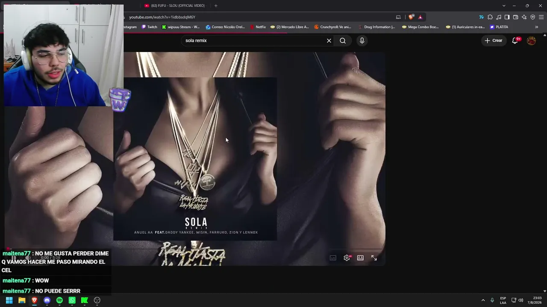Toggle theater mode on video player
The image size is (547, 307).
tap(361, 258)
